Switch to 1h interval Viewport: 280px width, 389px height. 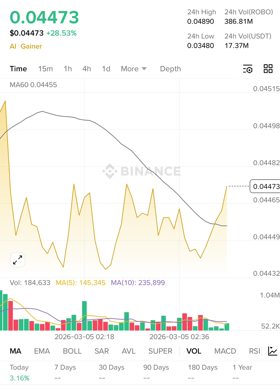point(68,69)
